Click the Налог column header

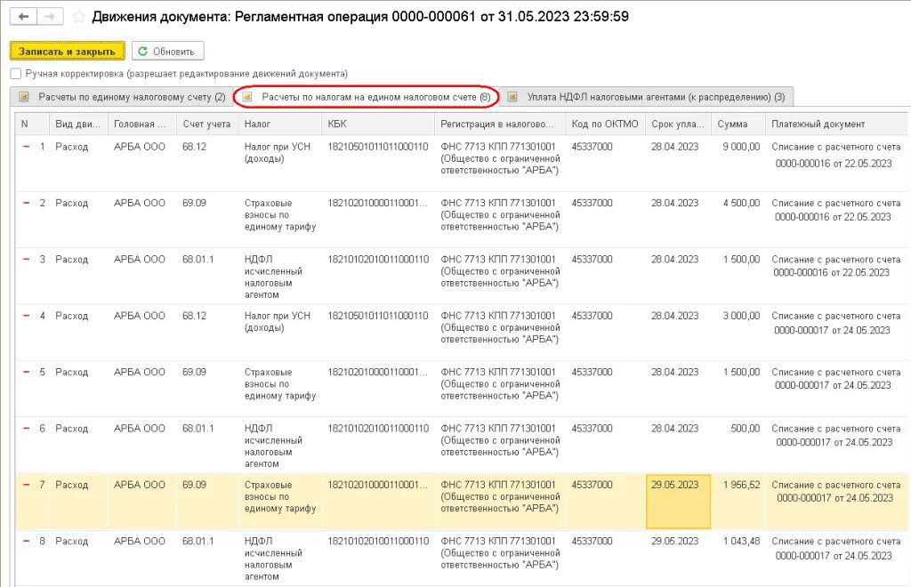(x=279, y=124)
